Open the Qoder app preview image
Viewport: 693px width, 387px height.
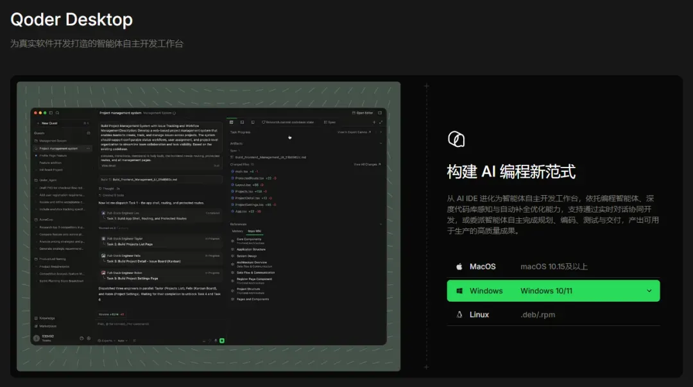pos(209,226)
